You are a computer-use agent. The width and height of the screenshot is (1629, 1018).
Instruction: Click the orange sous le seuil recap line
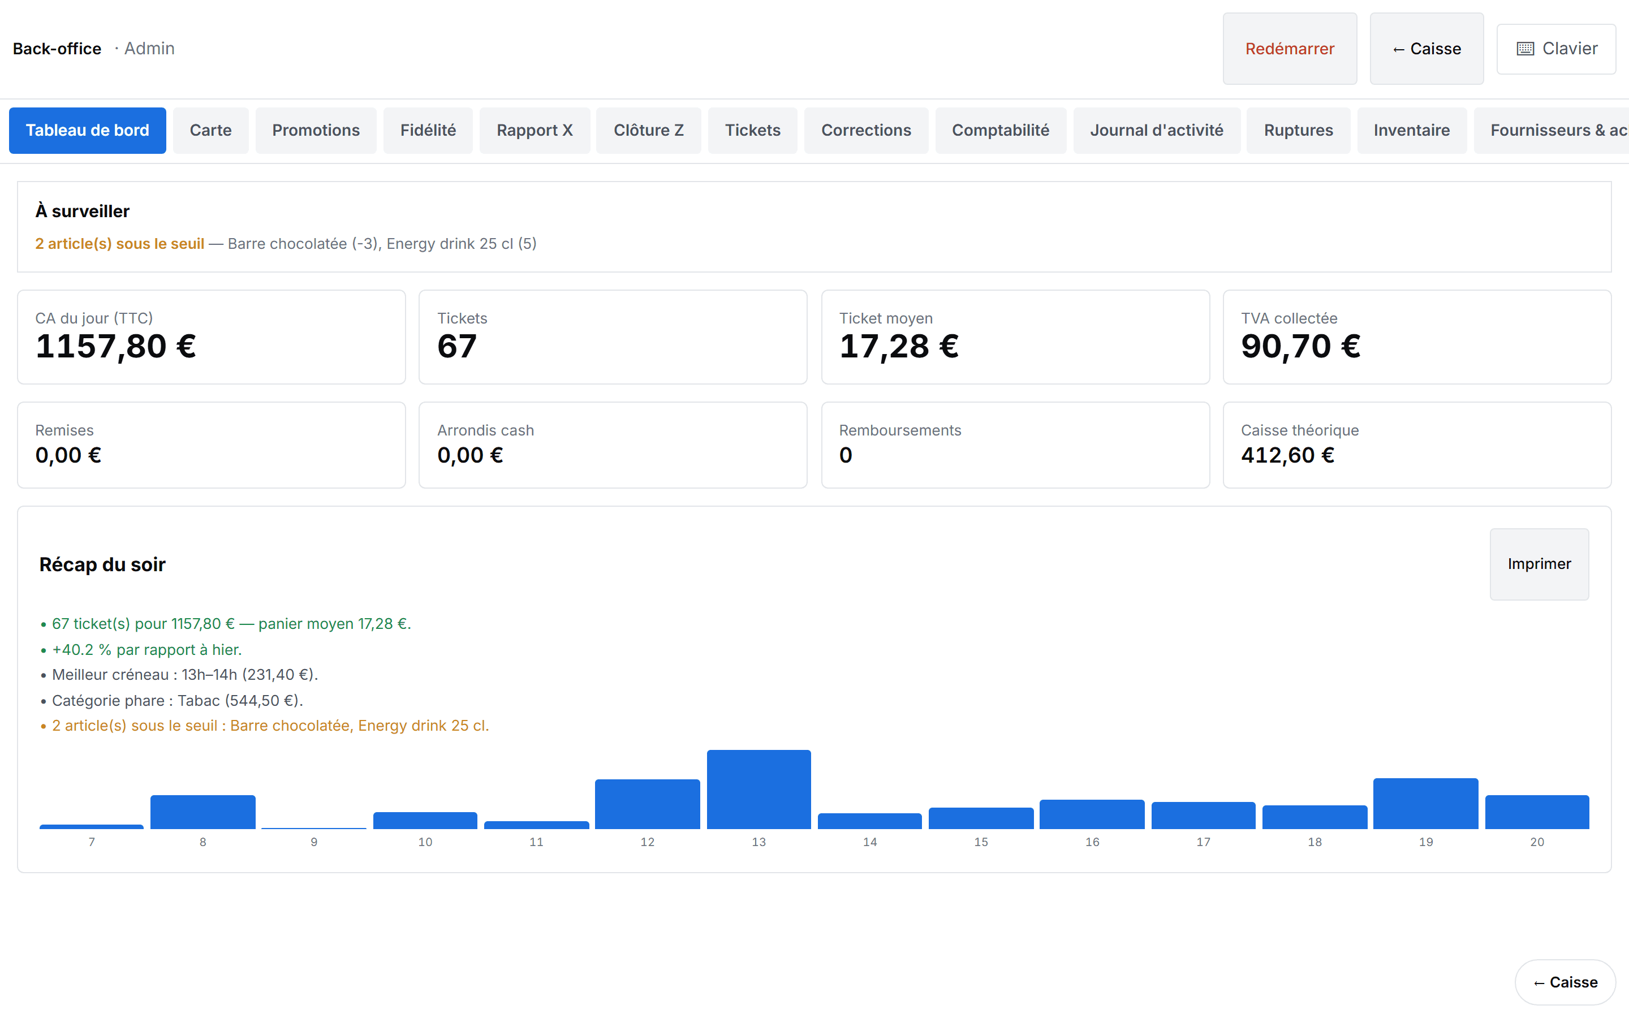pos(265,726)
